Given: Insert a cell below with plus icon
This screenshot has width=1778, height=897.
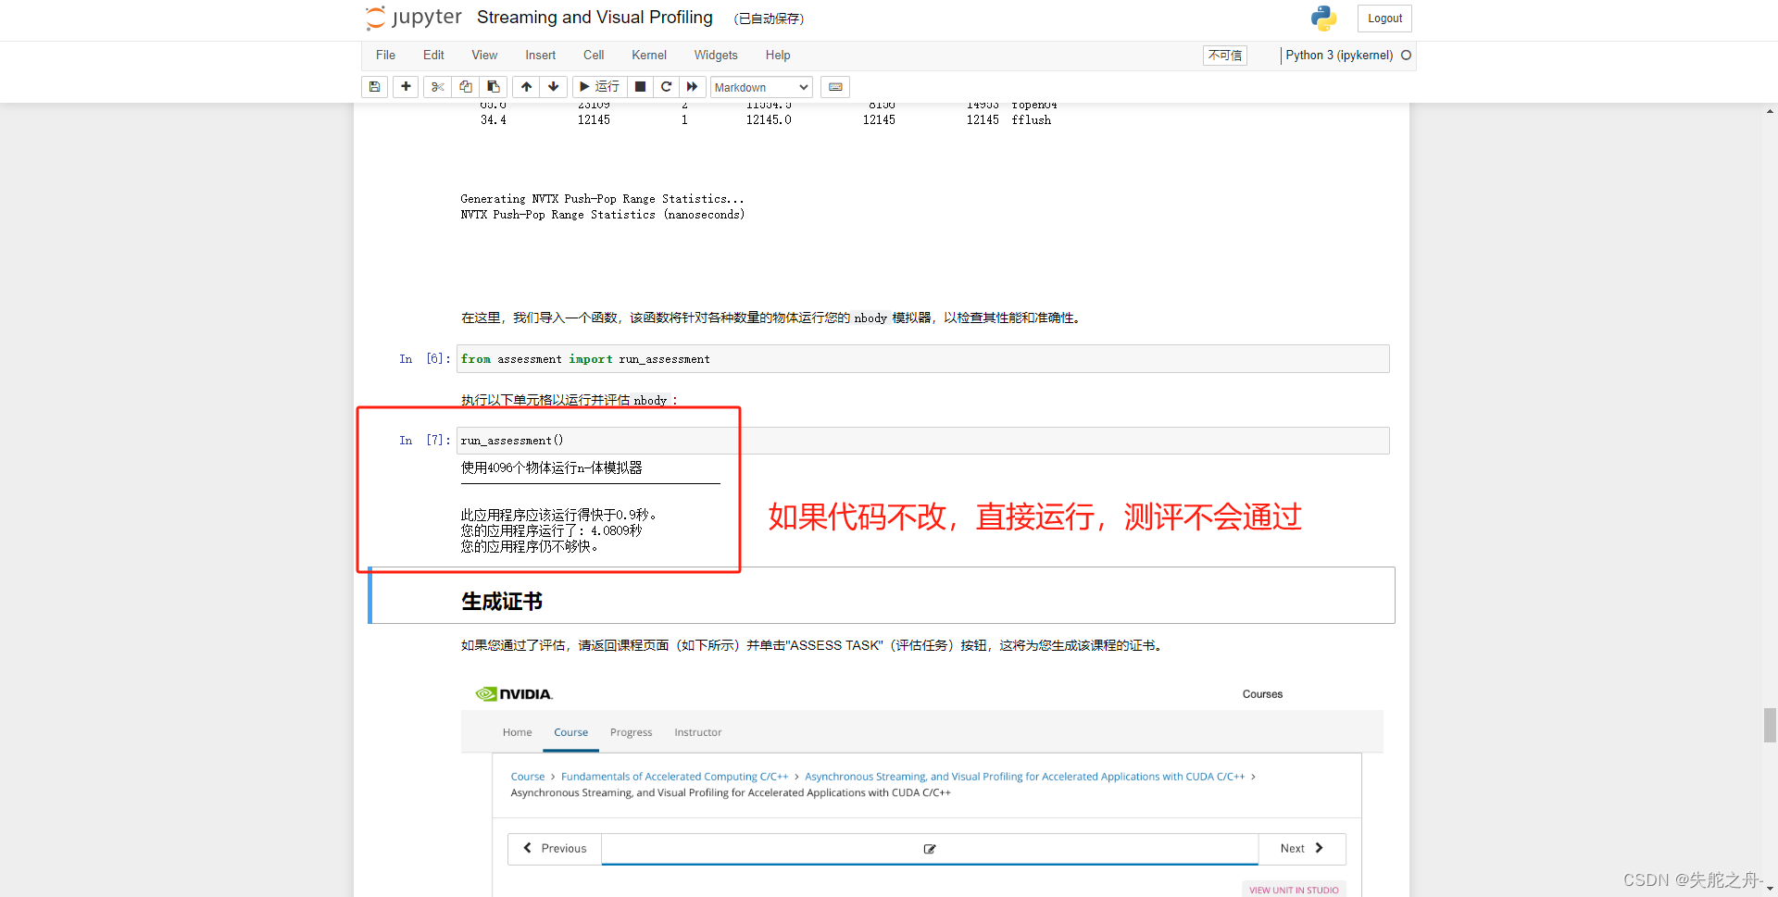Looking at the screenshot, I should point(406,87).
